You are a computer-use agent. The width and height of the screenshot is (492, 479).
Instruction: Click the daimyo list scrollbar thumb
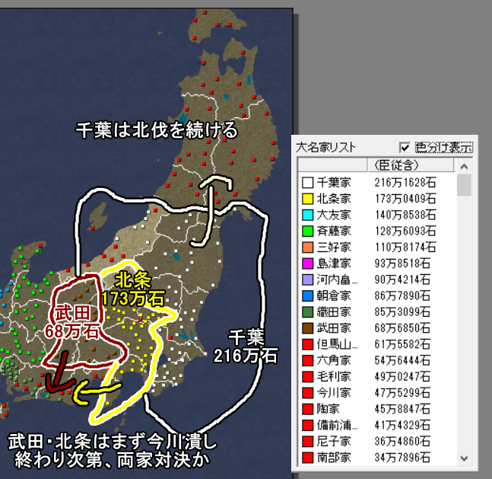463,185
